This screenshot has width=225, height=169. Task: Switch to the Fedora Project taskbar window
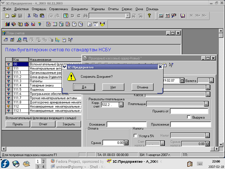[x=77, y=161]
